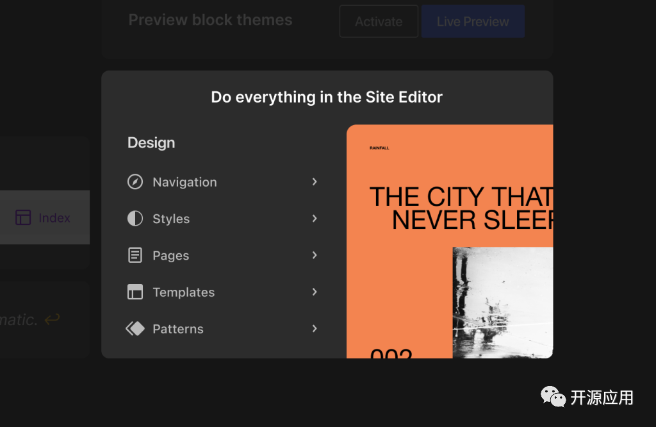Click the RAINFALL site title in preview

(x=379, y=148)
